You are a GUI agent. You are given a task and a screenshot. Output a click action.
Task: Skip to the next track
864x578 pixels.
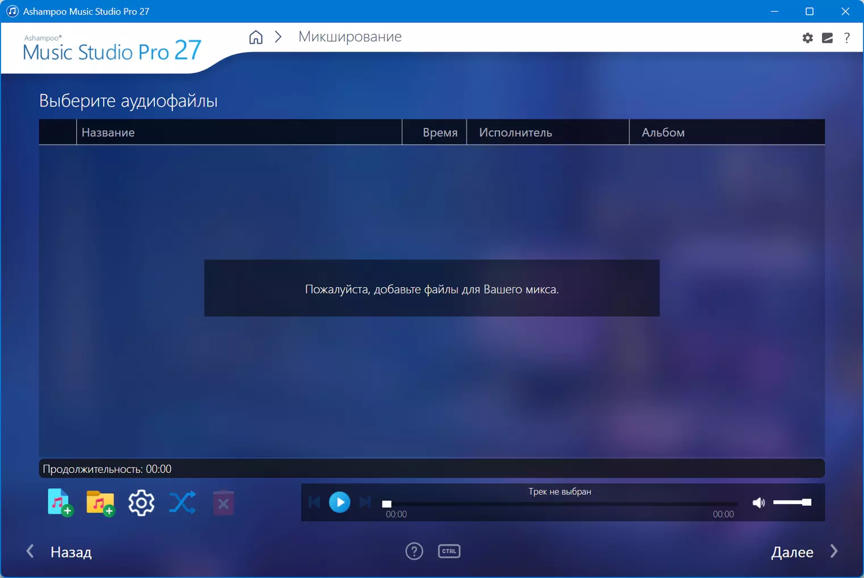coord(365,502)
